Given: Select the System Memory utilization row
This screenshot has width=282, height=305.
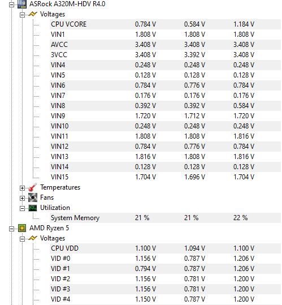Looking at the screenshot, I should point(165,218).
